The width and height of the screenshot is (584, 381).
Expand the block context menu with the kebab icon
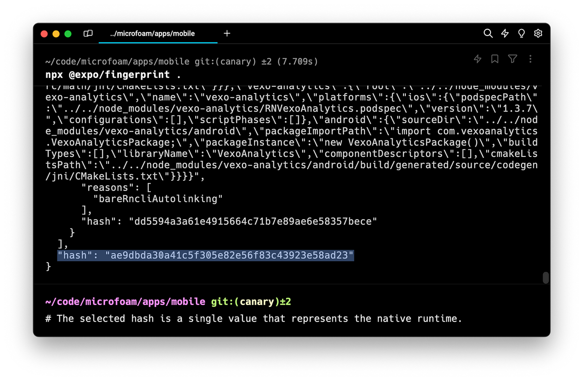coord(530,58)
